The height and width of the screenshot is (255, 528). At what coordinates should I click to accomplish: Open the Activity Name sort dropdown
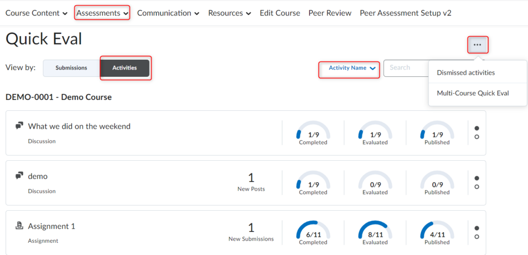click(349, 68)
